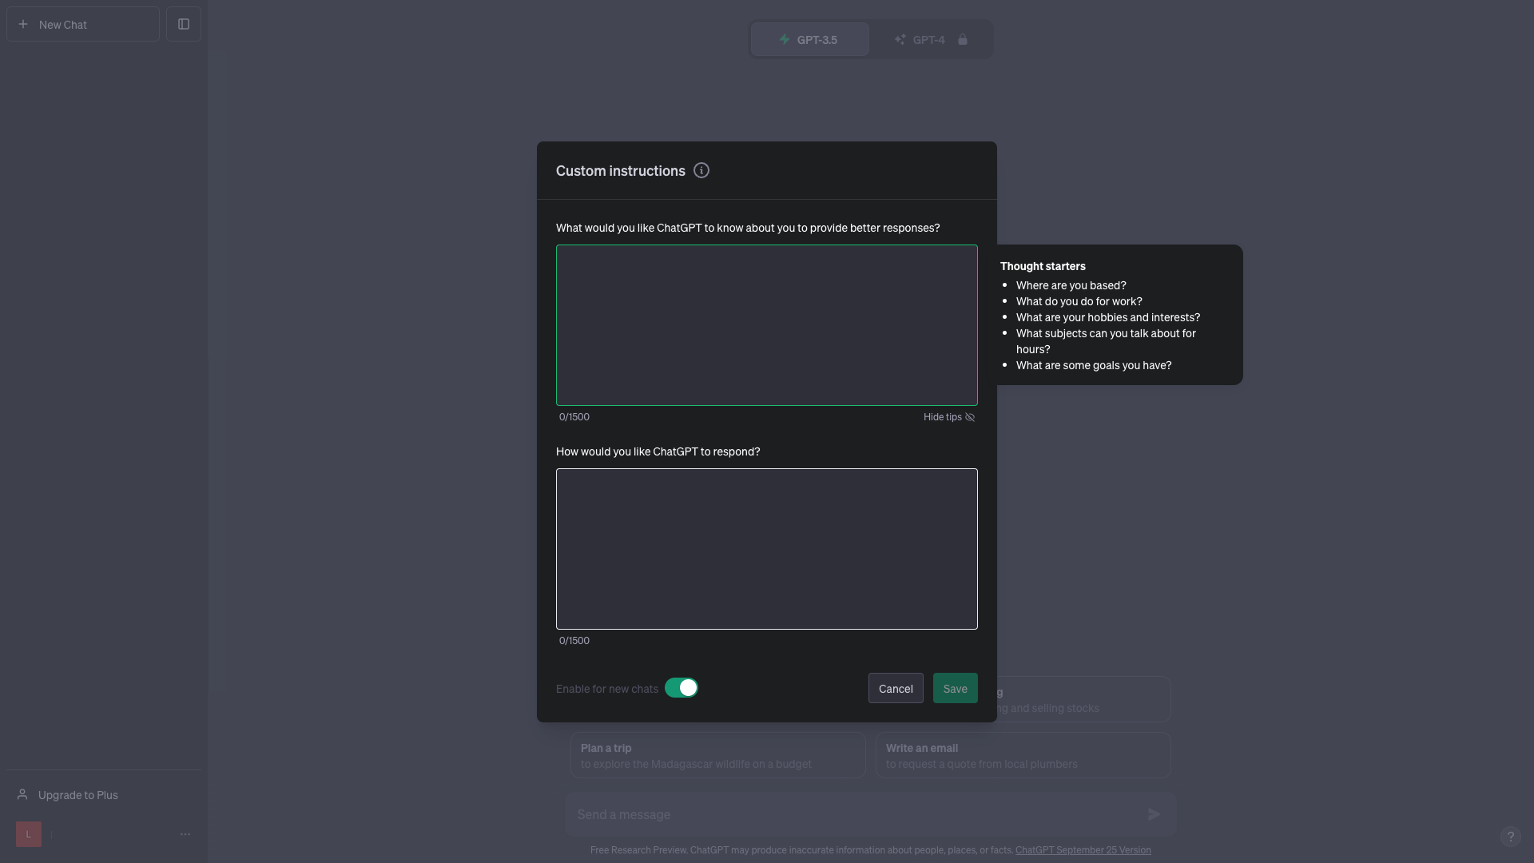Select the GPT-4 model tab
1534x863 pixels.
[x=931, y=39]
